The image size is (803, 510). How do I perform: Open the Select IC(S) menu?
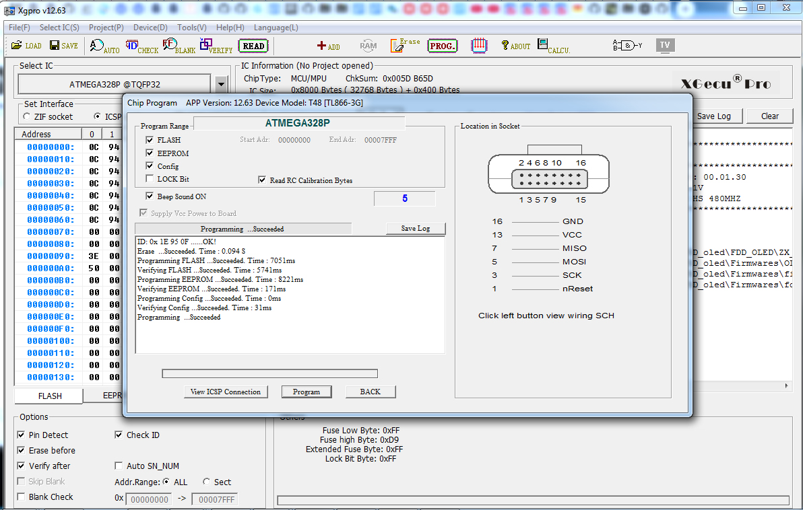[59, 28]
